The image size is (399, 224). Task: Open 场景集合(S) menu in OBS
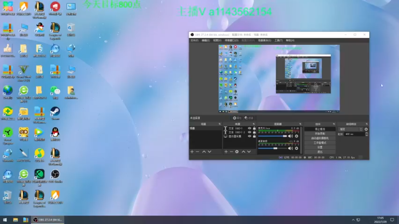click(x=265, y=40)
